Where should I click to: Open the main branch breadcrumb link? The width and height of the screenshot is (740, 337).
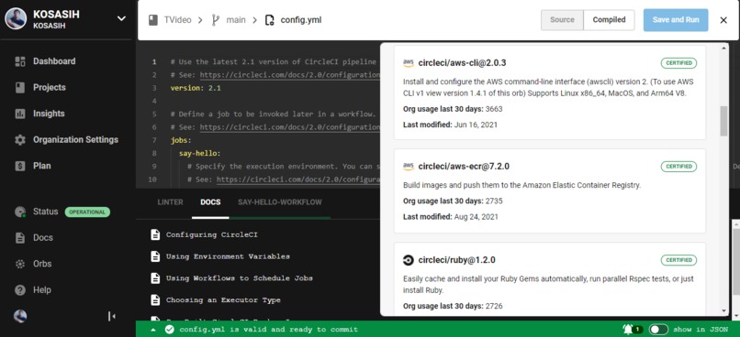236,20
